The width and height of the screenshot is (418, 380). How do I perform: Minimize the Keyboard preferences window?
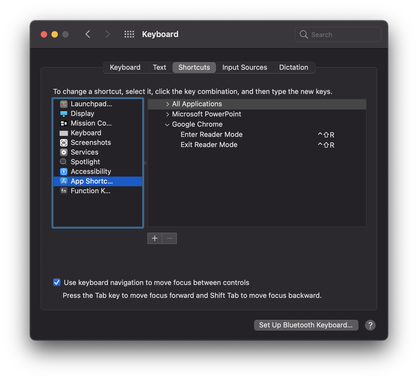55,34
